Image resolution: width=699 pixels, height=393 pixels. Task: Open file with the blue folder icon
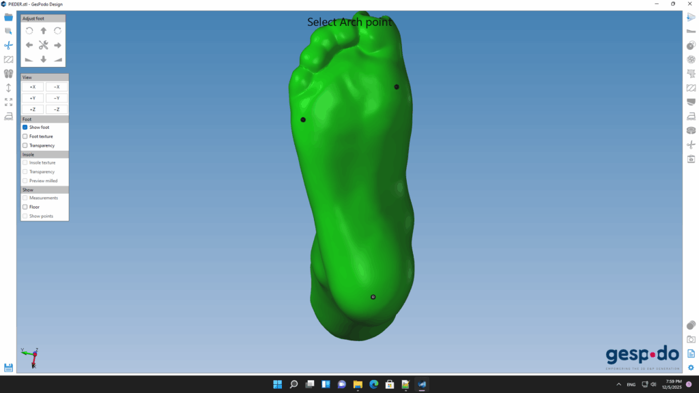point(8,17)
